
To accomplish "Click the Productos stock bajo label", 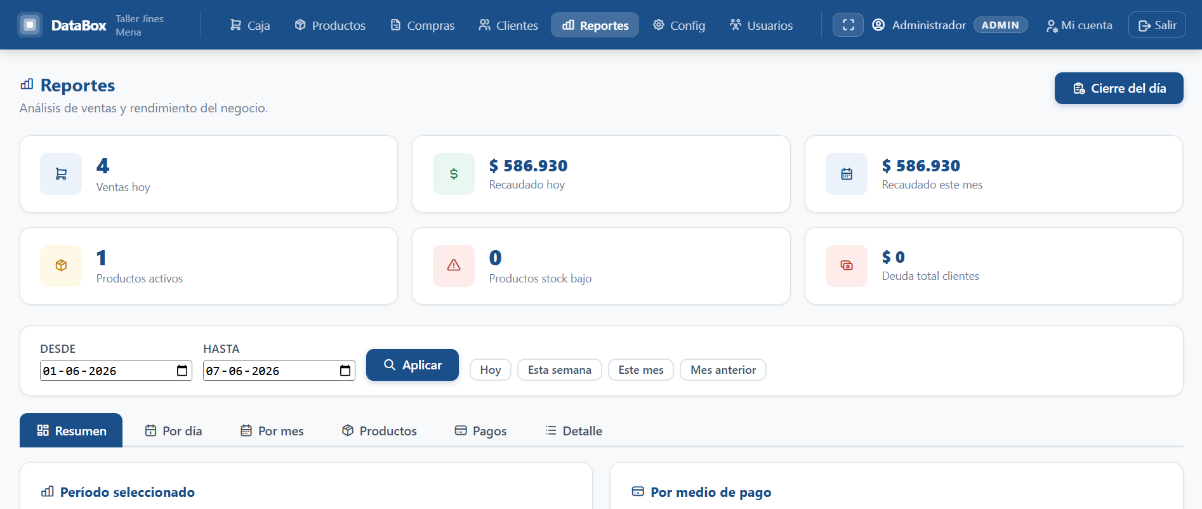I will click(540, 279).
